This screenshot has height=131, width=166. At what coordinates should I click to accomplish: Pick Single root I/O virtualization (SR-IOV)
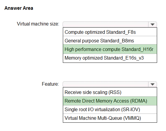[110, 110]
